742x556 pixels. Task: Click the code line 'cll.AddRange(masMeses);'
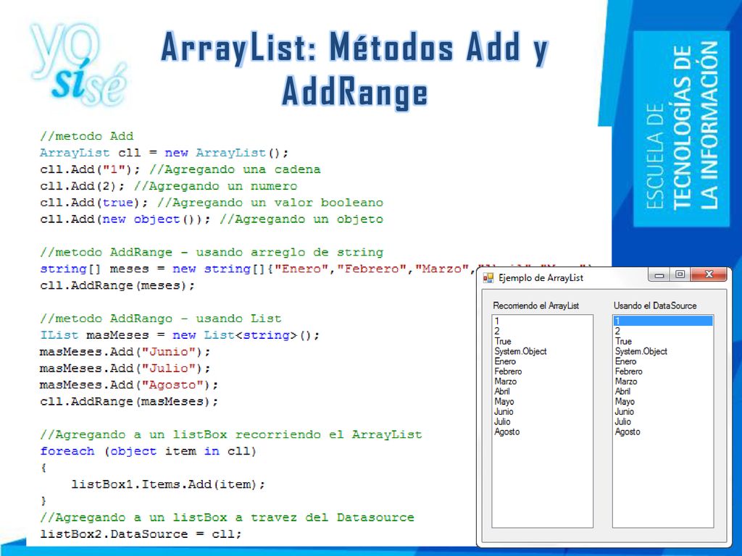[129, 401]
